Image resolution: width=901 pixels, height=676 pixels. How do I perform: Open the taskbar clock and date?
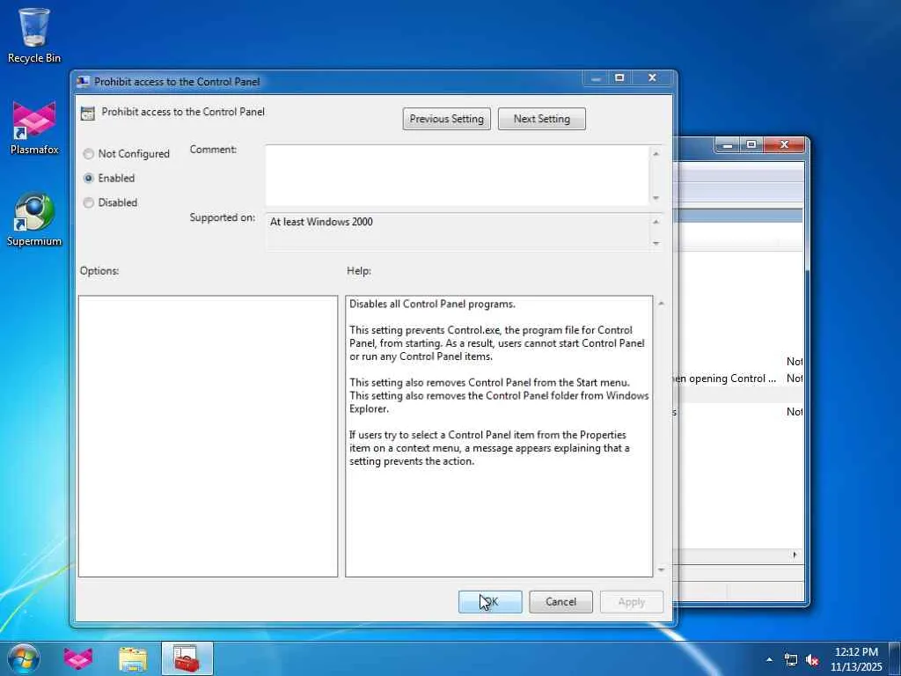click(856, 658)
